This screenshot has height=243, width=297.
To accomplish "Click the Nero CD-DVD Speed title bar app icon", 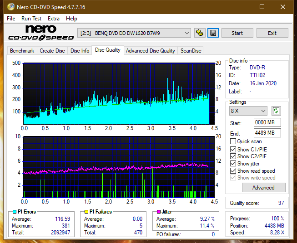I will (x=11, y=7).
